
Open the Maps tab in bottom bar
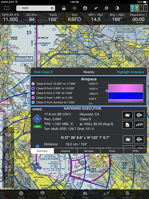click(85, 195)
